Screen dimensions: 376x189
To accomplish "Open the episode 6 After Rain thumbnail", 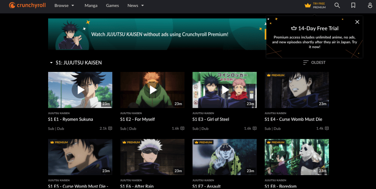I will (x=152, y=157).
